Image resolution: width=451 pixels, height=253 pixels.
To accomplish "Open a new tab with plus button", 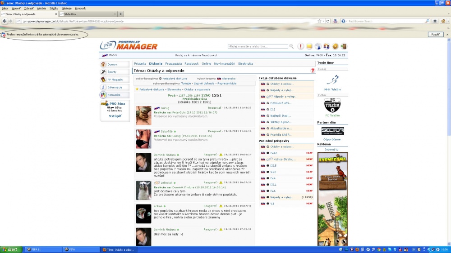I will (121, 14).
